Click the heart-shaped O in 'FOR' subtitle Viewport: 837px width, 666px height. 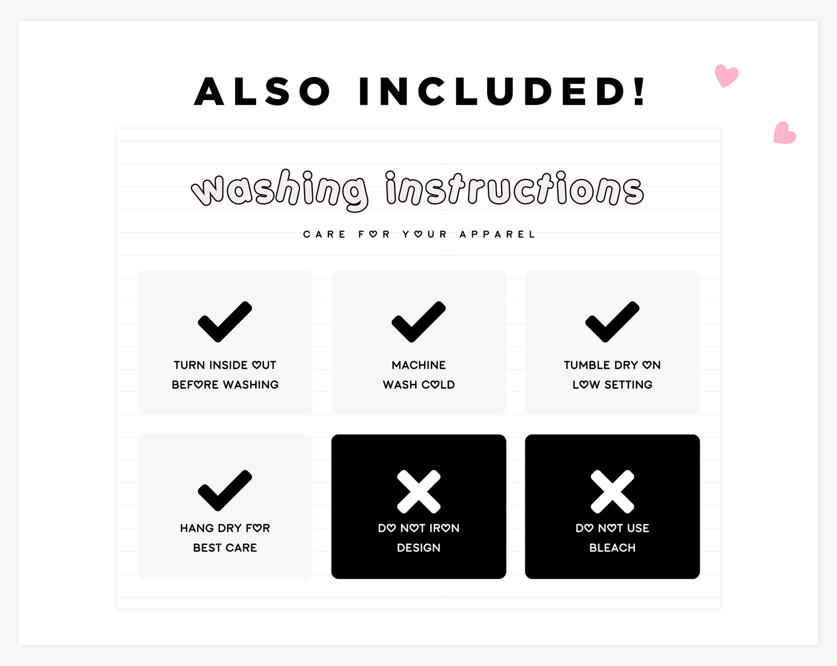(x=374, y=235)
